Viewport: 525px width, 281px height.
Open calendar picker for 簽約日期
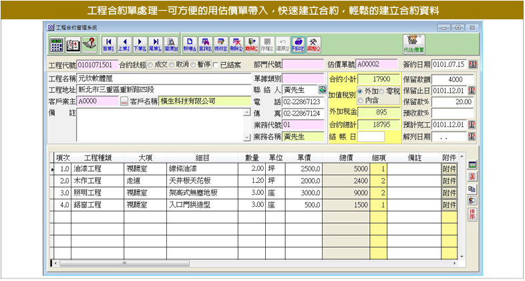click(472, 65)
